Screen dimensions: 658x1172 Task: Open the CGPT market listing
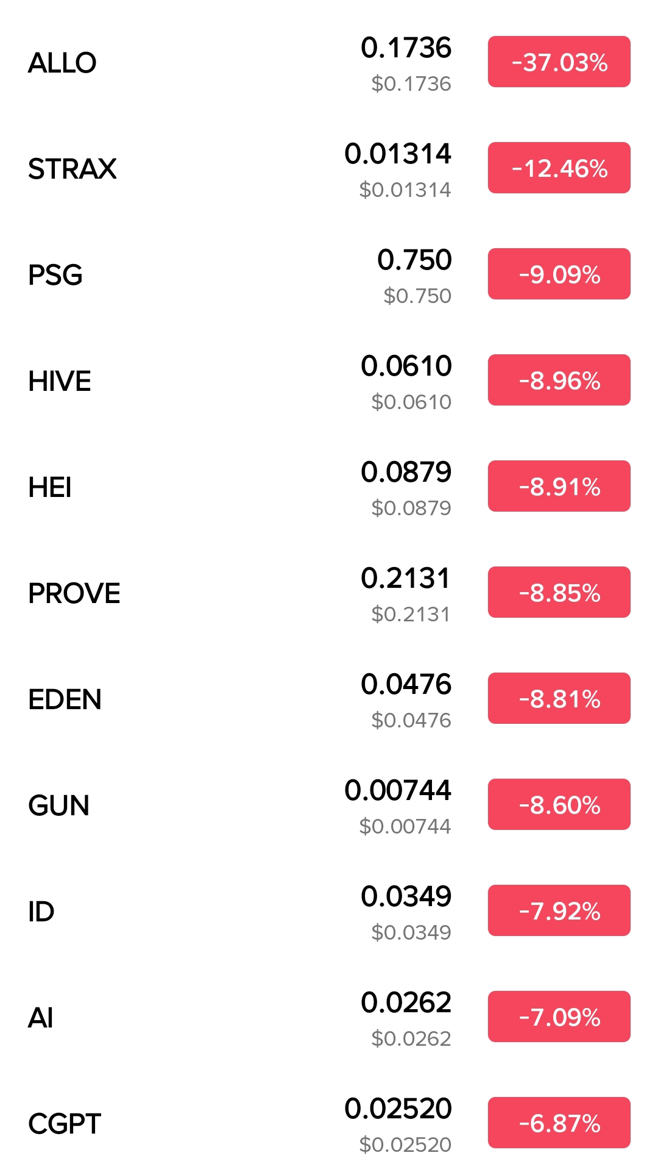tap(329, 1123)
